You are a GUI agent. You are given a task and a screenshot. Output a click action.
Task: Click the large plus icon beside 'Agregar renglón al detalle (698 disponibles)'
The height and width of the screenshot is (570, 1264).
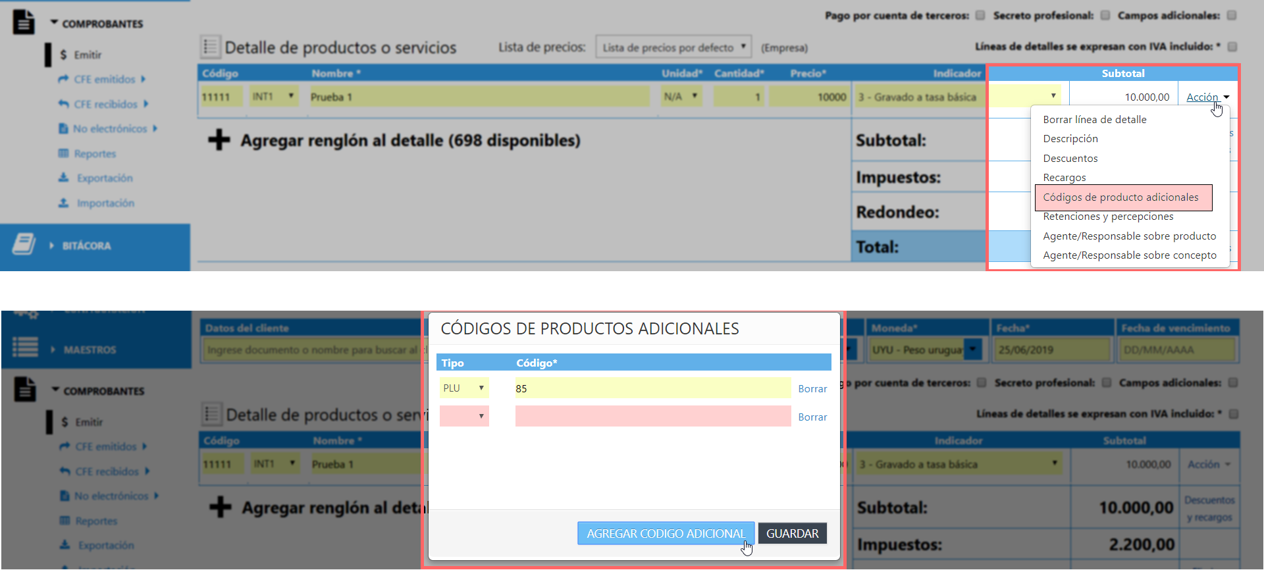(219, 140)
